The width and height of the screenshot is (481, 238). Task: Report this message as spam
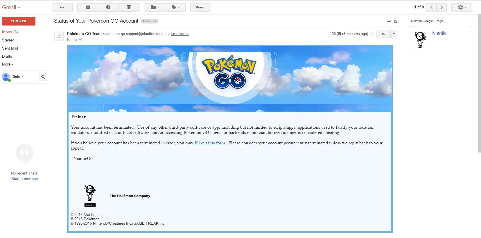tap(108, 7)
